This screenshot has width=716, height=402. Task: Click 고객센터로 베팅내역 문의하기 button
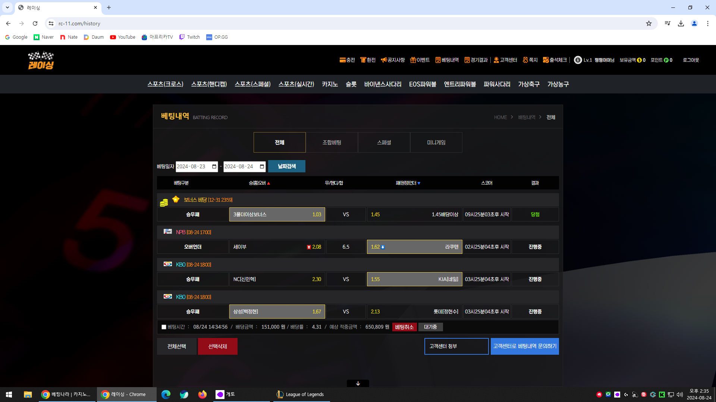tap(525, 347)
